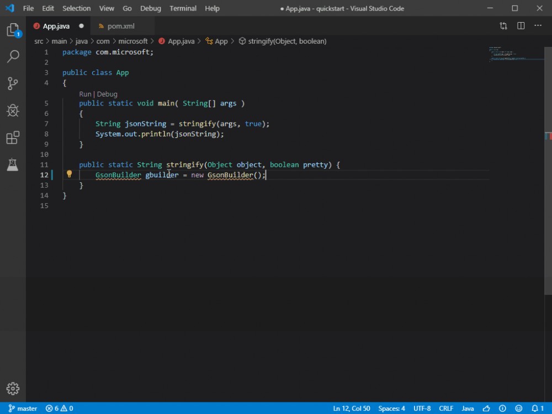The image size is (552, 414).
Task: Select the Source Control icon
Action: 13,83
